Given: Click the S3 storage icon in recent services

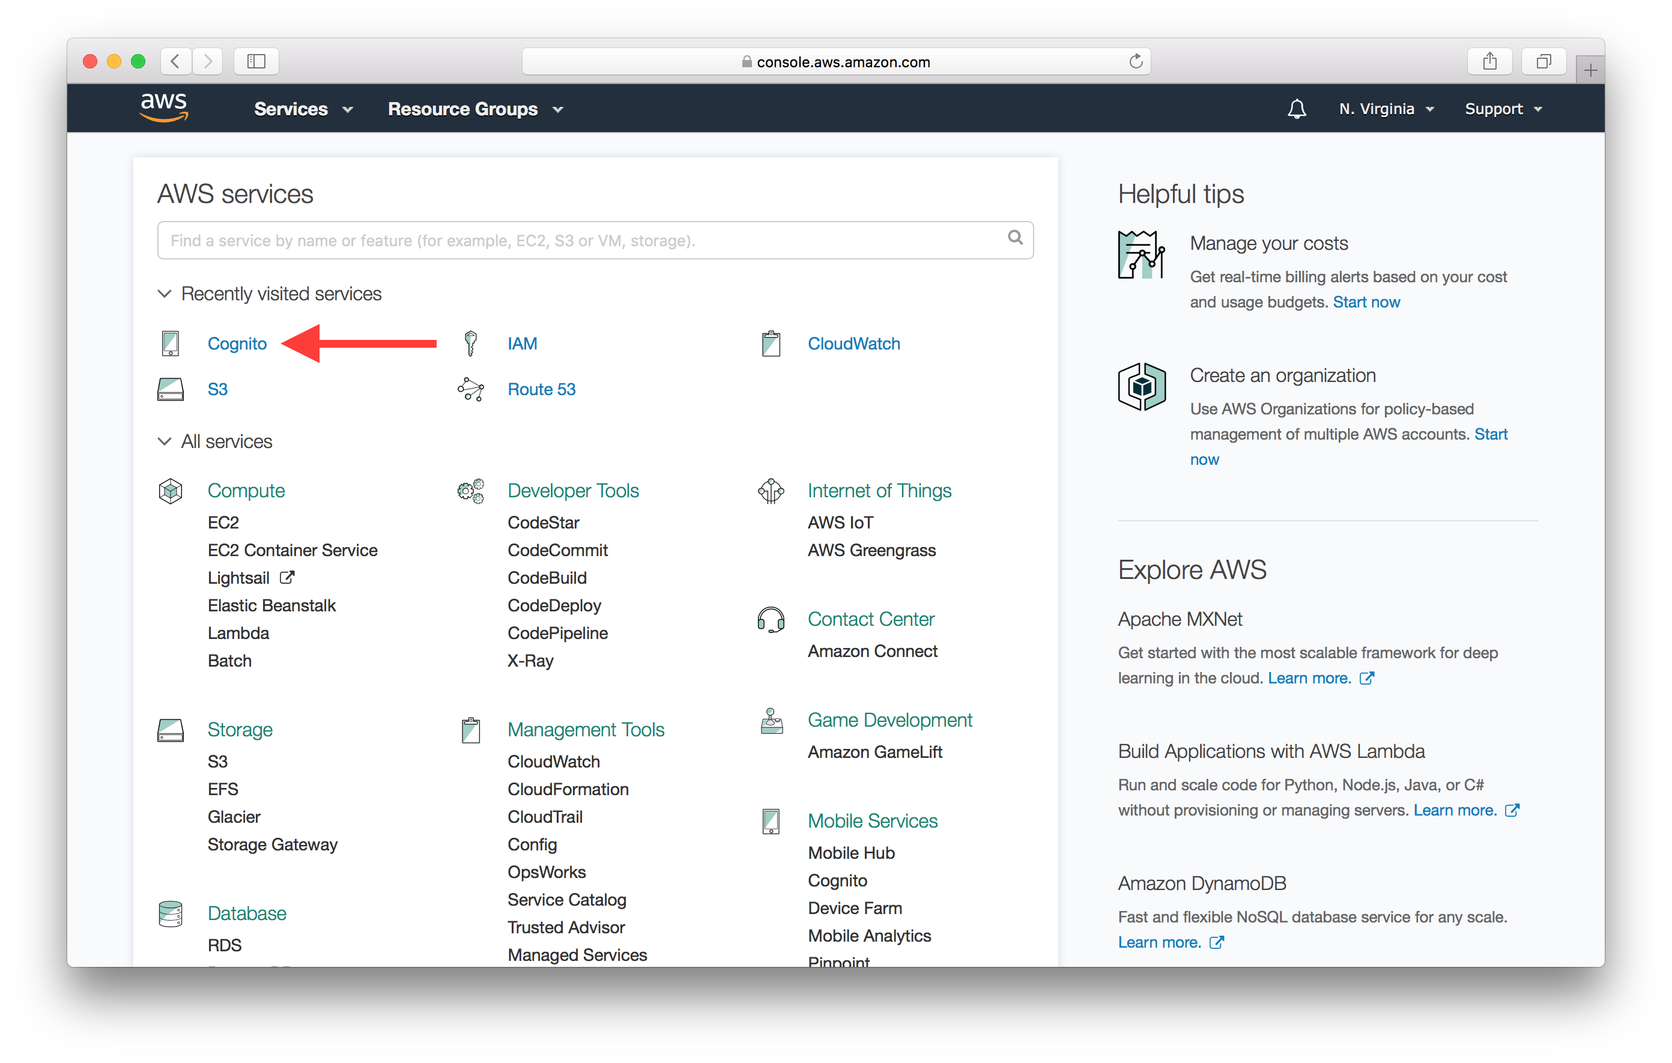Looking at the screenshot, I should [x=170, y=389].
